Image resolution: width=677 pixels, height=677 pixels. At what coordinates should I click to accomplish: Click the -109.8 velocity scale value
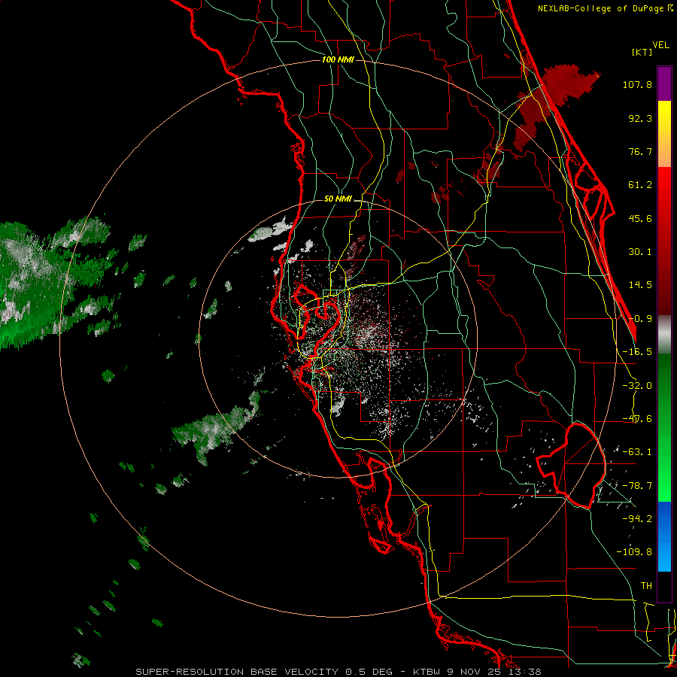(x=634, y=552)
